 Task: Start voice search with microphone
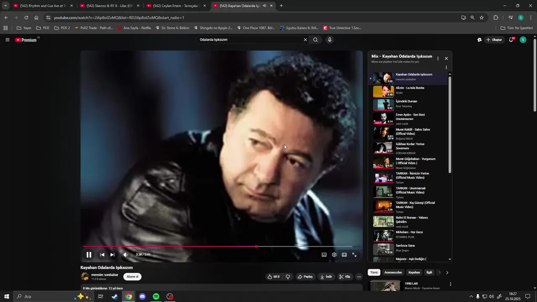(x=330, y=40)
